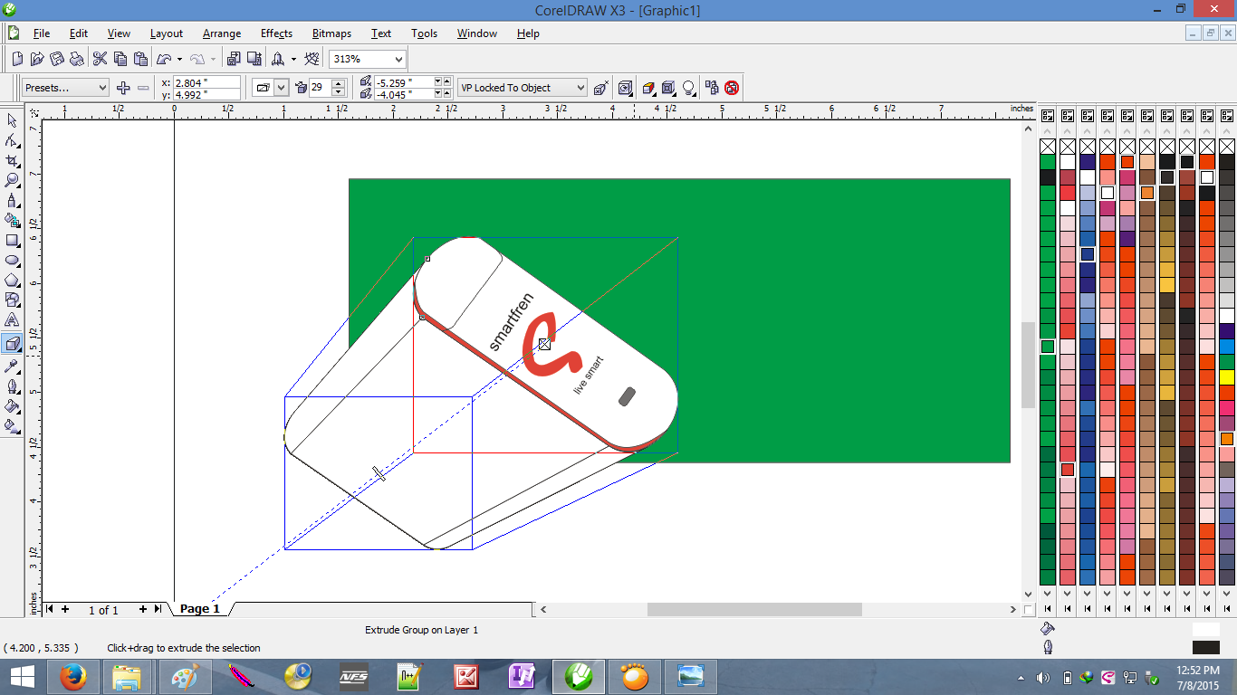Click the x position field 2.804

tap(206, 82)
